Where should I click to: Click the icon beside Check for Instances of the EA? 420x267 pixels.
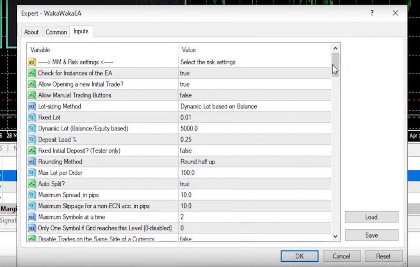click(x=32, y=73)
